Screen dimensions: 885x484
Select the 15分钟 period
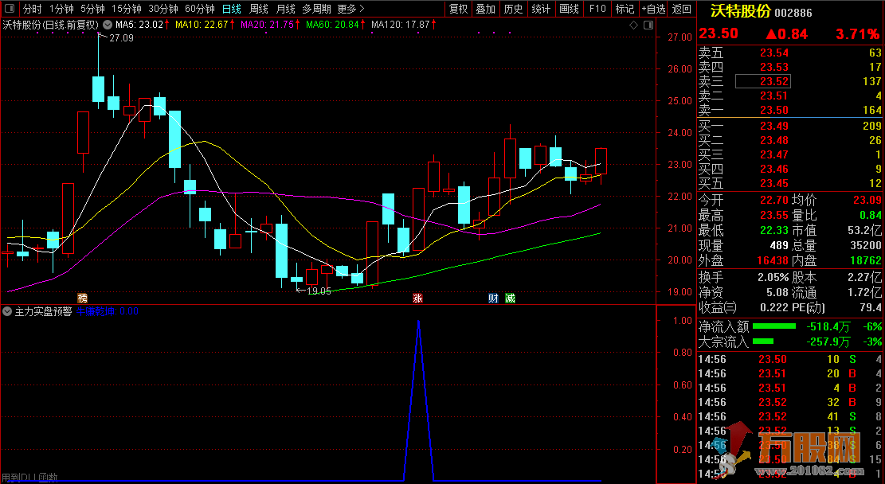(x=126, y=9)
